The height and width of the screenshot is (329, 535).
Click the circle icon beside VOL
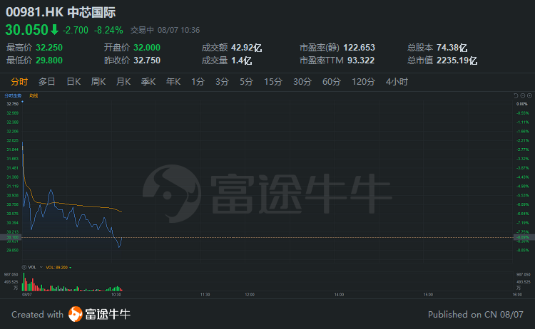[24, 268]
